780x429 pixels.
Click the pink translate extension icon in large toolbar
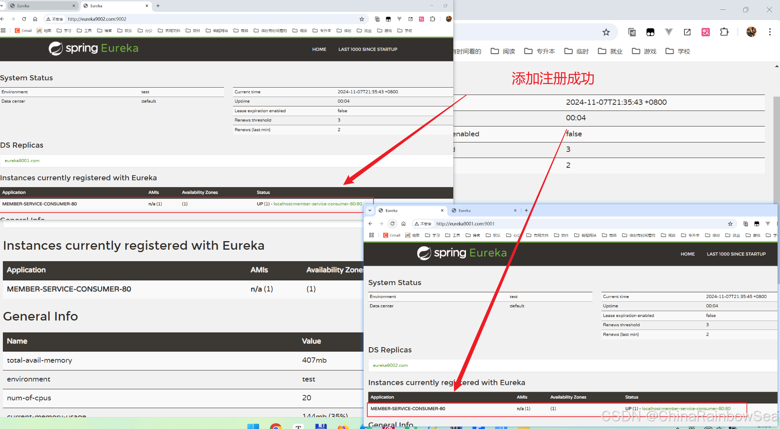(x=705, y=32)
